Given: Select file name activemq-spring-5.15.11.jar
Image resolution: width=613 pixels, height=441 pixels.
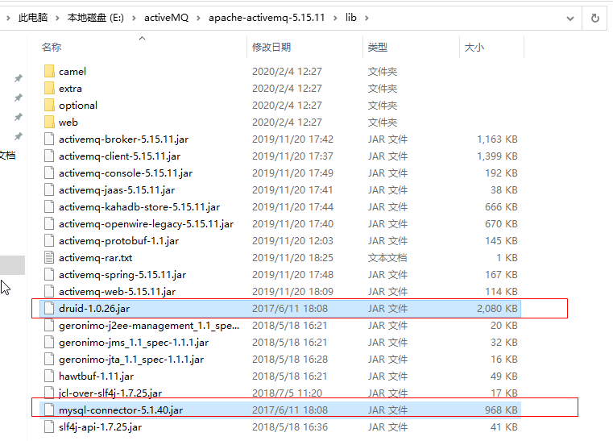Looking at the screenshot, I should pos(122,275).
